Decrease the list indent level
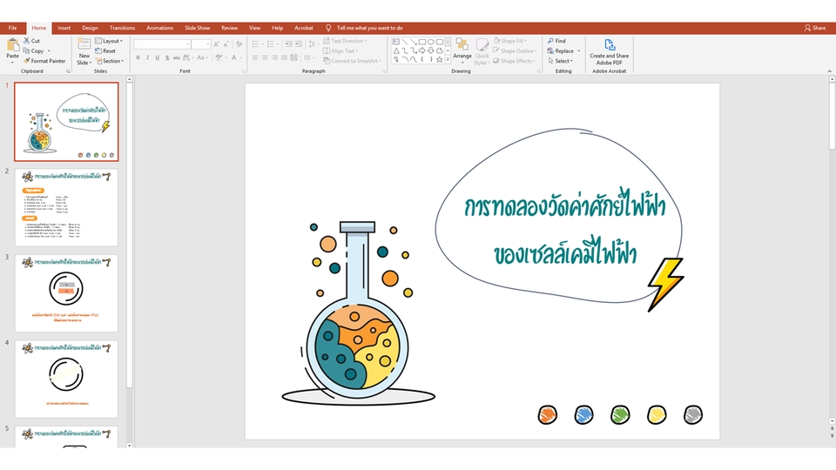The image size is (836, 470). pyautogui.click(x=288, y=44)
